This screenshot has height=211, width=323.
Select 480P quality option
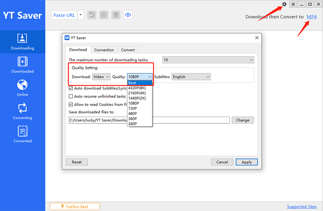pos(140,114)
